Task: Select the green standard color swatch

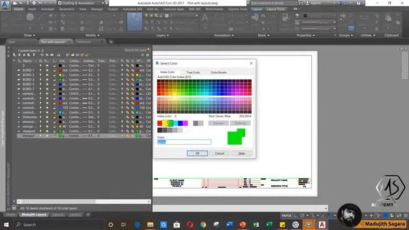Action: point(170,123)
